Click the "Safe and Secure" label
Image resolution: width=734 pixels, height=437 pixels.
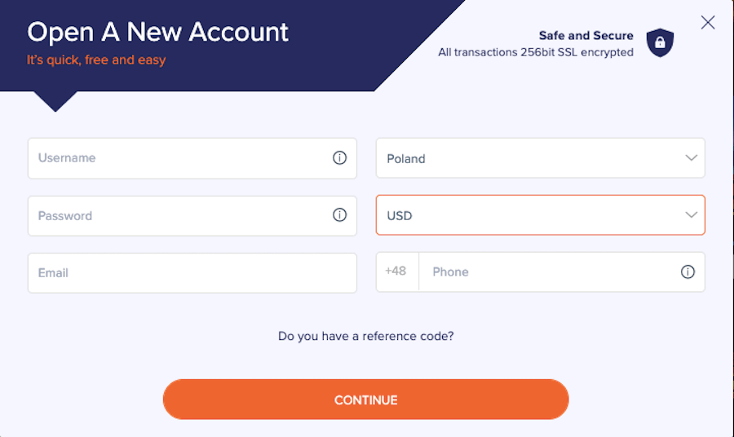[x=586, y=36]
